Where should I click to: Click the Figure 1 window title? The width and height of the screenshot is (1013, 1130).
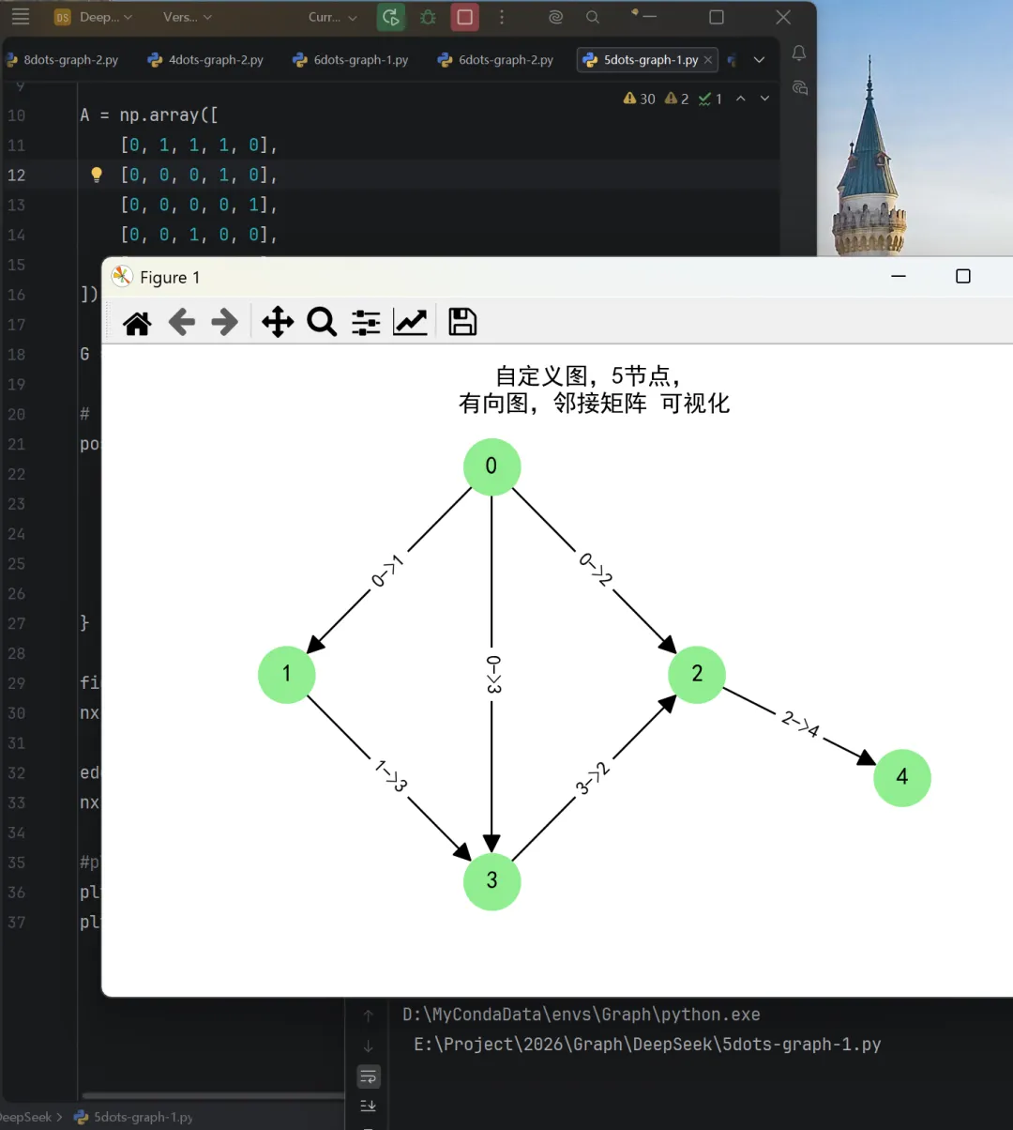point(170,277)
